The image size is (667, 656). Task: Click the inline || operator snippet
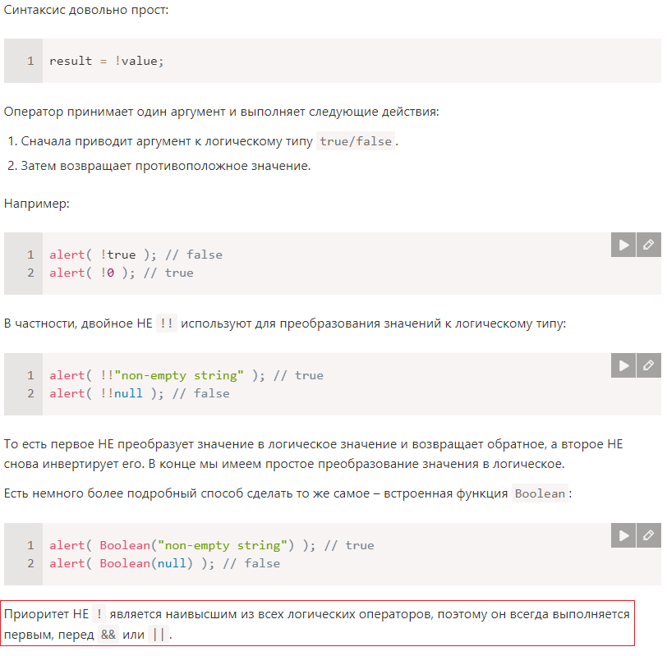click(159, 635)
